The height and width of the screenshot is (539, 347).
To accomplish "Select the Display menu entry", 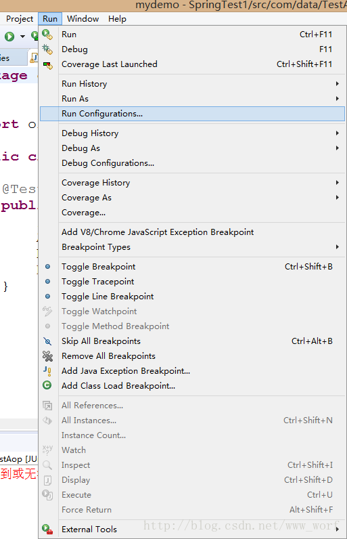I will point(192,480).
